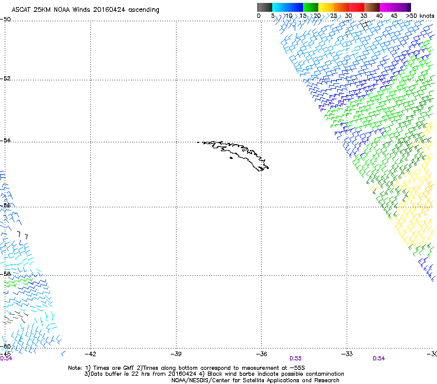Select the dark purple 45-50 knots color band
Image resolution: width=437 pixels, height=384 pixels.
[403, 7]
